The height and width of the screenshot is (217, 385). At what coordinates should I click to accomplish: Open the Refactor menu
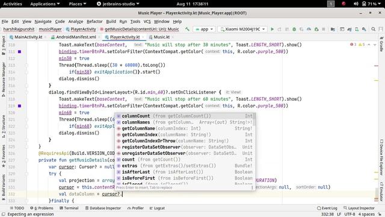pyautogui.click(x=94, y=22)
